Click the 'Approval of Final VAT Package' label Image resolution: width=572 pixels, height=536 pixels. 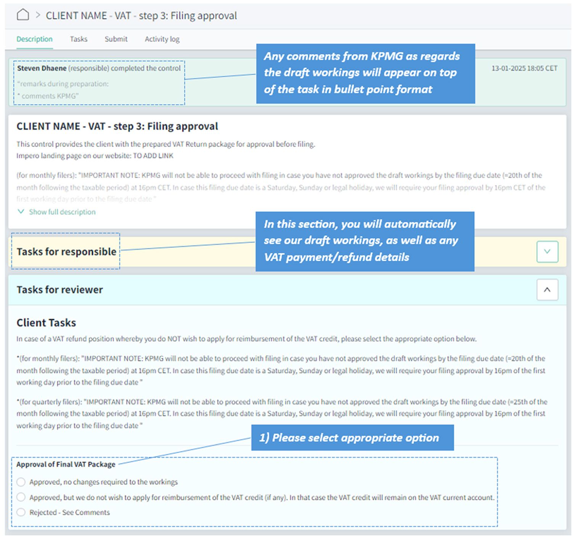coord(66,464)
